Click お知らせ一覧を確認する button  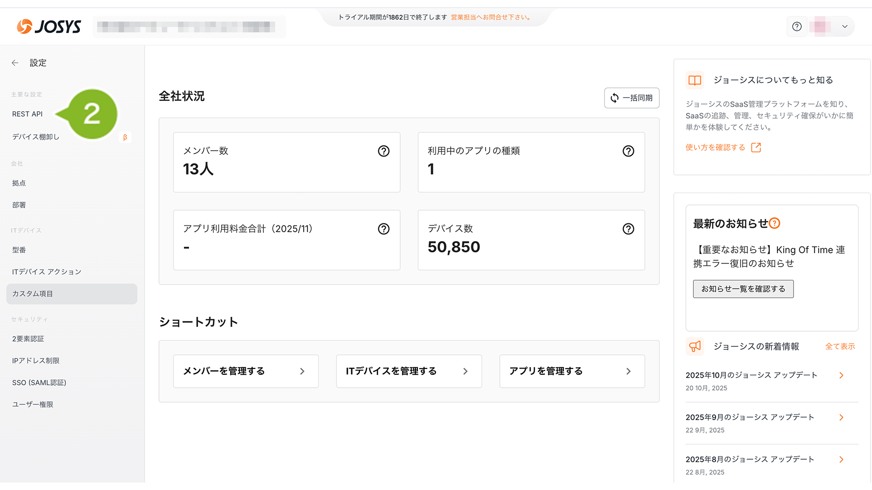743,289
